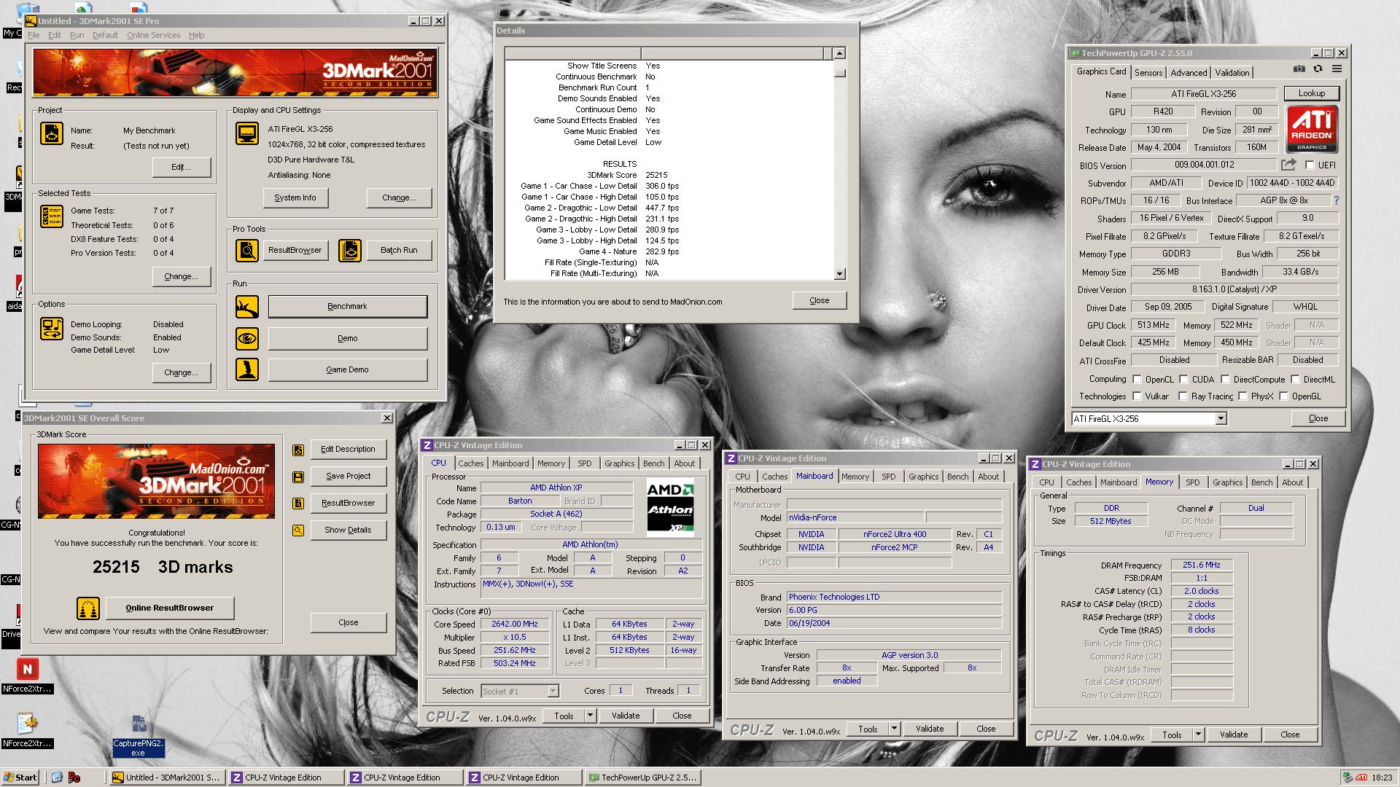Toggle the PhysX checkbox
1400x787 pixels.
point(1242,396)
